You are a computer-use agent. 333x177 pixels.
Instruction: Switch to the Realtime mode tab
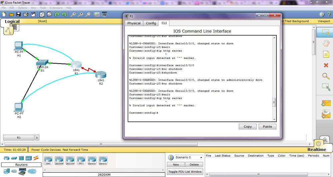pos(317,149)
